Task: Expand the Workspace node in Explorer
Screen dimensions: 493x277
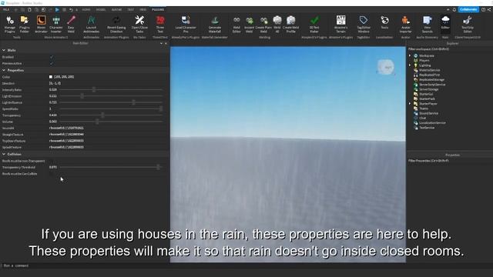Action: [410, 55]
